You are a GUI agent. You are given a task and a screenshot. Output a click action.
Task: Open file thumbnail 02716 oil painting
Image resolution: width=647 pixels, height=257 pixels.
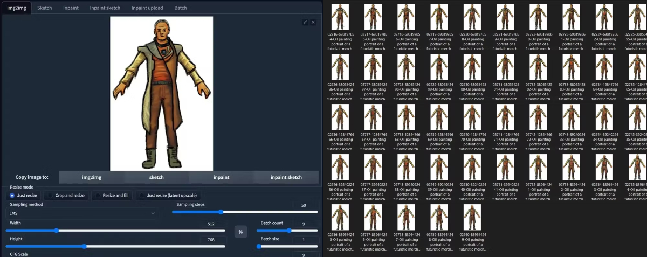(x=340, y=17)
